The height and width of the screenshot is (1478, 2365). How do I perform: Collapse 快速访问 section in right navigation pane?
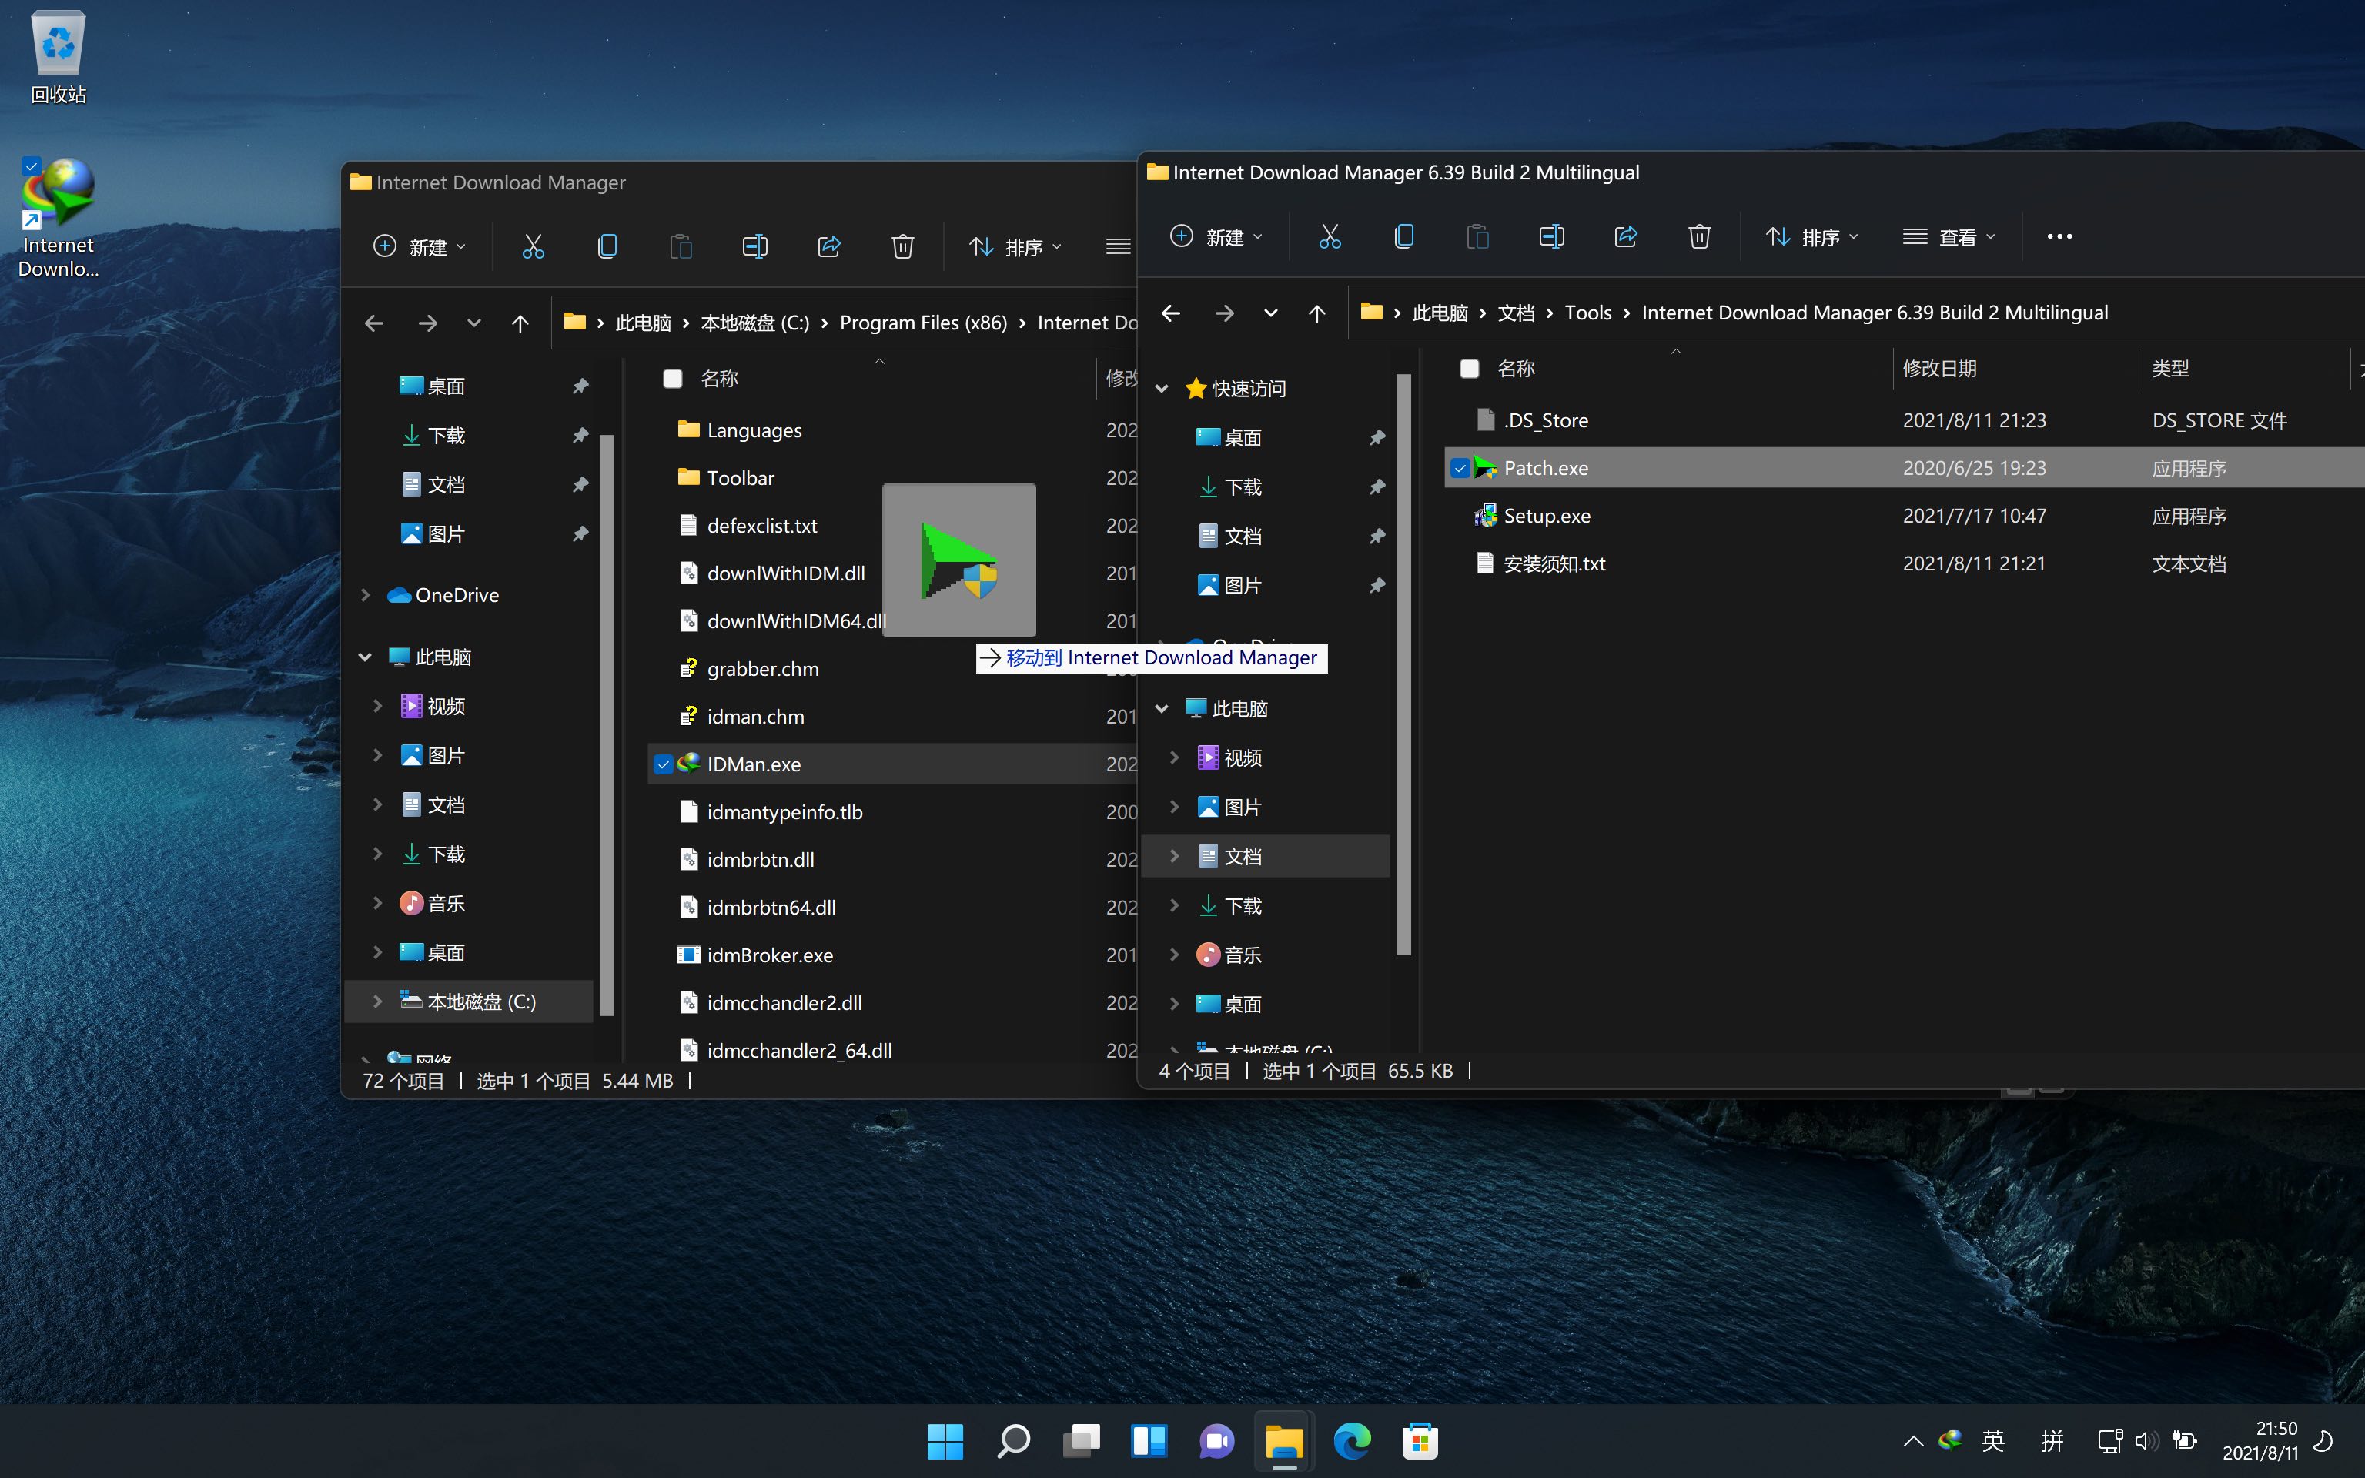pos(1162,388)
